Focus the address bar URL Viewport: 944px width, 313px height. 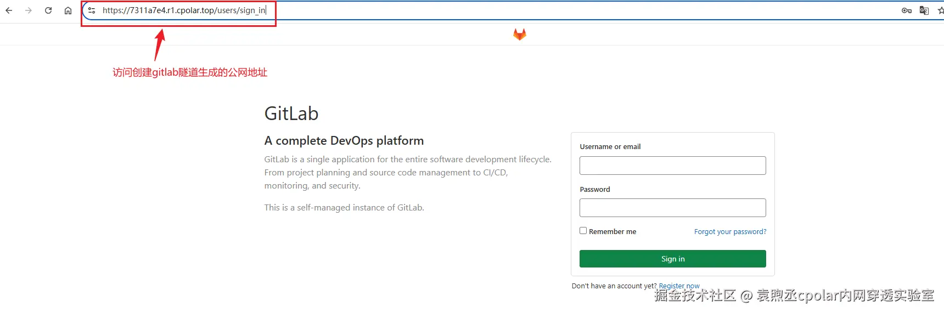point(184,10)
